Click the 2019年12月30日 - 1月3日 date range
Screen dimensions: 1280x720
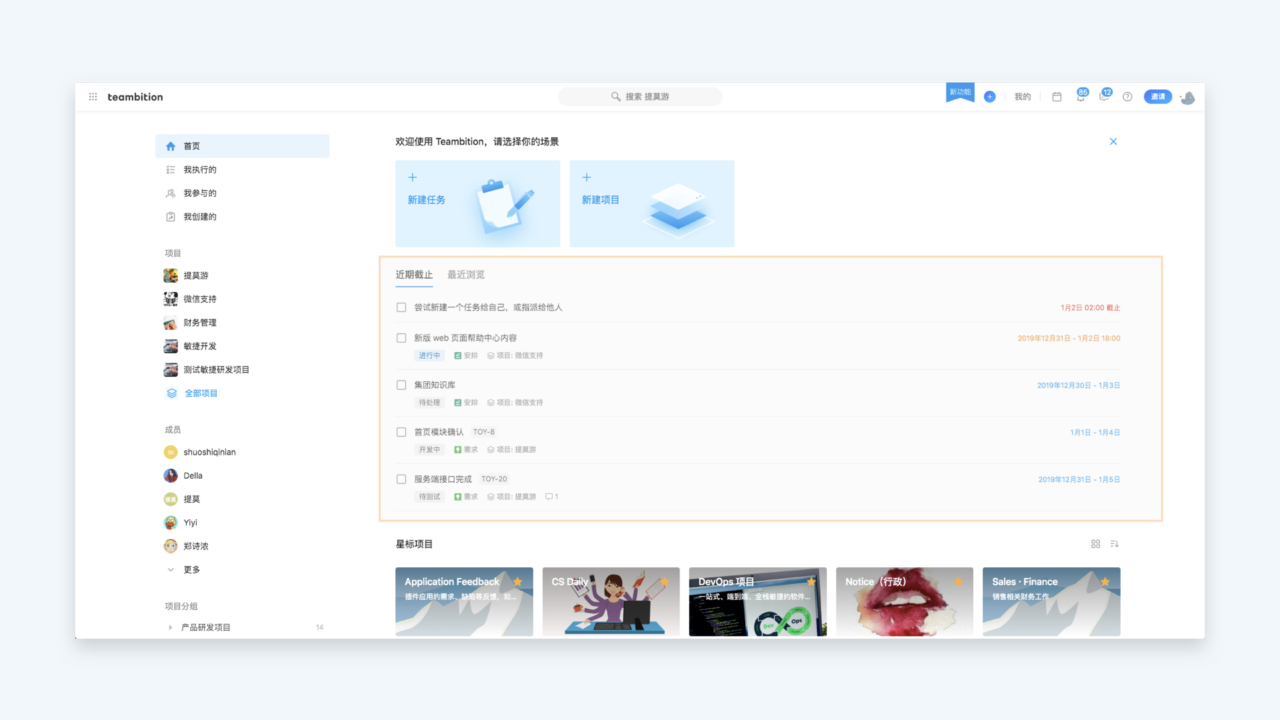coord(1078,385)
